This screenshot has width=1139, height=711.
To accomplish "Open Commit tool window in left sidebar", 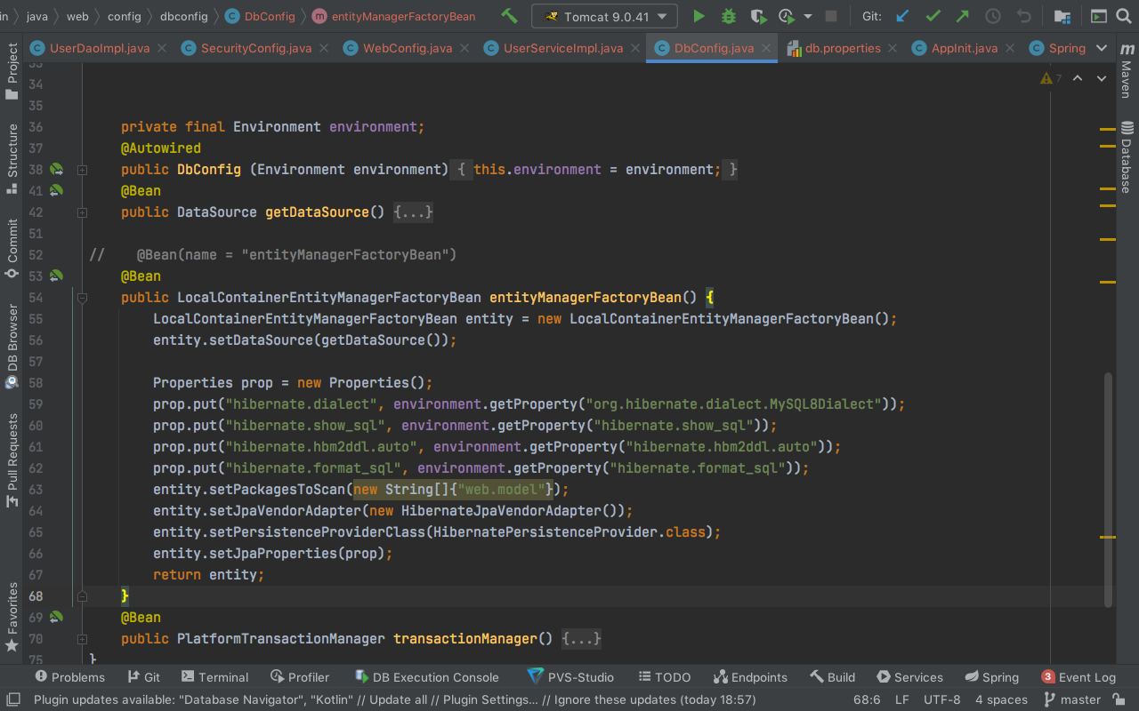I will [x=12, y=248].
